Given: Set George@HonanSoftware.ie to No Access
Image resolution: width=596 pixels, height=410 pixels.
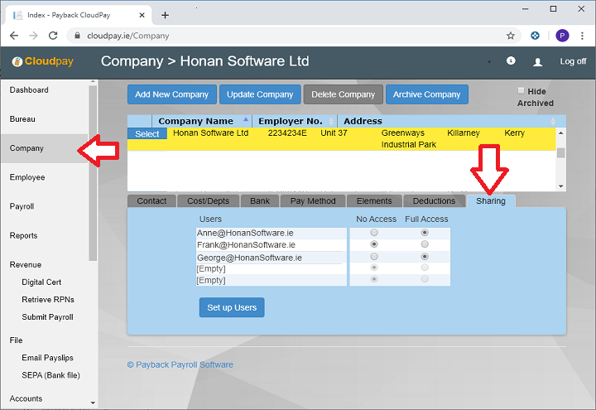Looking at the screenshot, I should (x=374, y=258).
